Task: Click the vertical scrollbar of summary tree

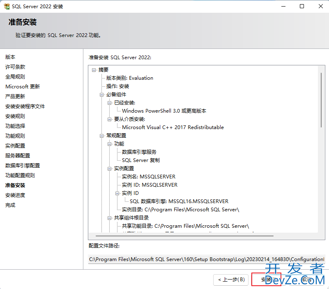Action: click(321, 100)
